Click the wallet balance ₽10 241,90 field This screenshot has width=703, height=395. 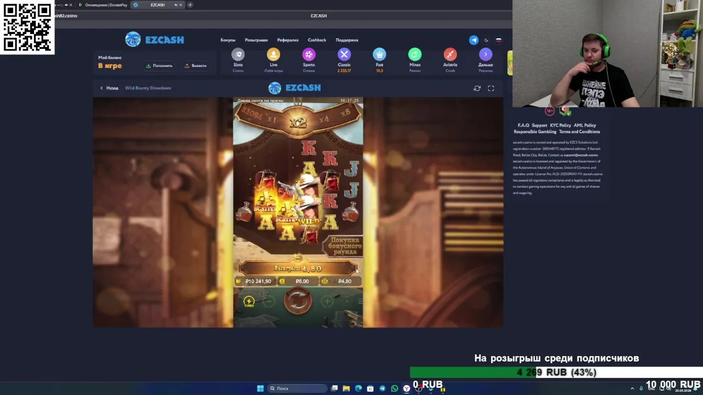coord(254,281)
